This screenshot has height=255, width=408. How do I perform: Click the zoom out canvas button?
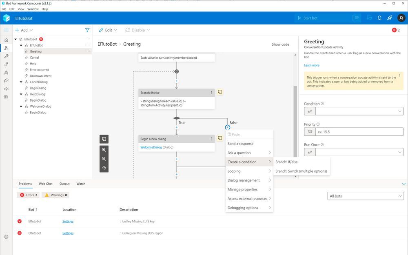pyautogui.click(x=104, y=159)
